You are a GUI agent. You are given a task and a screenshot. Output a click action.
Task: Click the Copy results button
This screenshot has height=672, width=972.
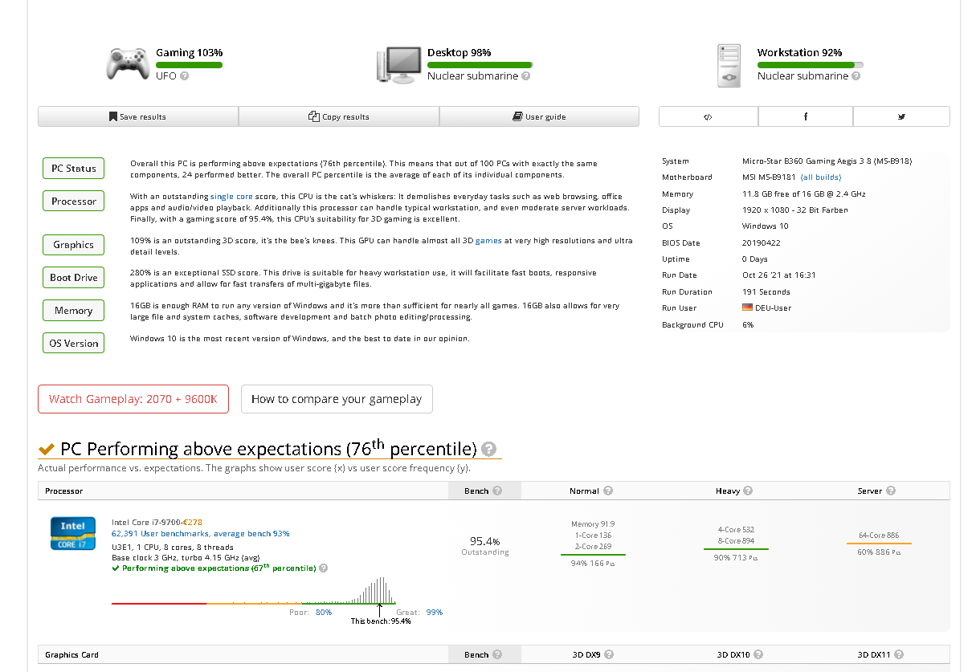tap(339, 116)
